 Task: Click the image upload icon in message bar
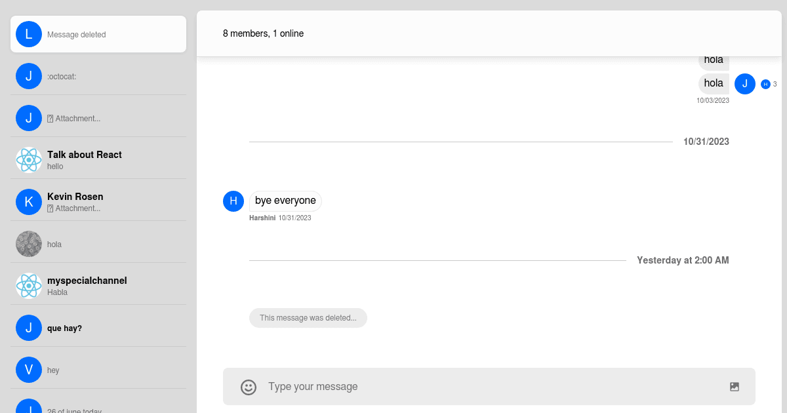(x=734, y=386)
